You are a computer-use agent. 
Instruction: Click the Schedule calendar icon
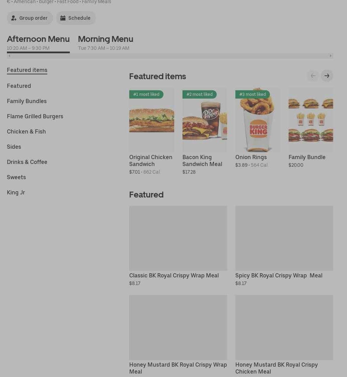(63, 18)
